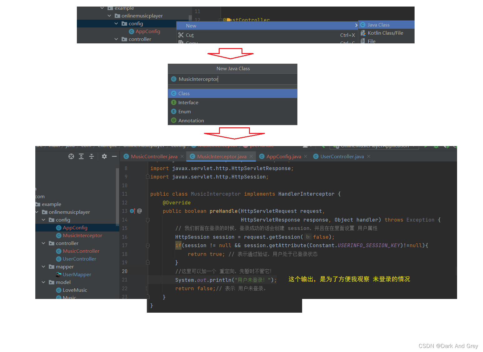
Task: Click HandlerInterceptor in class declaration
Action: click(306, 194)
